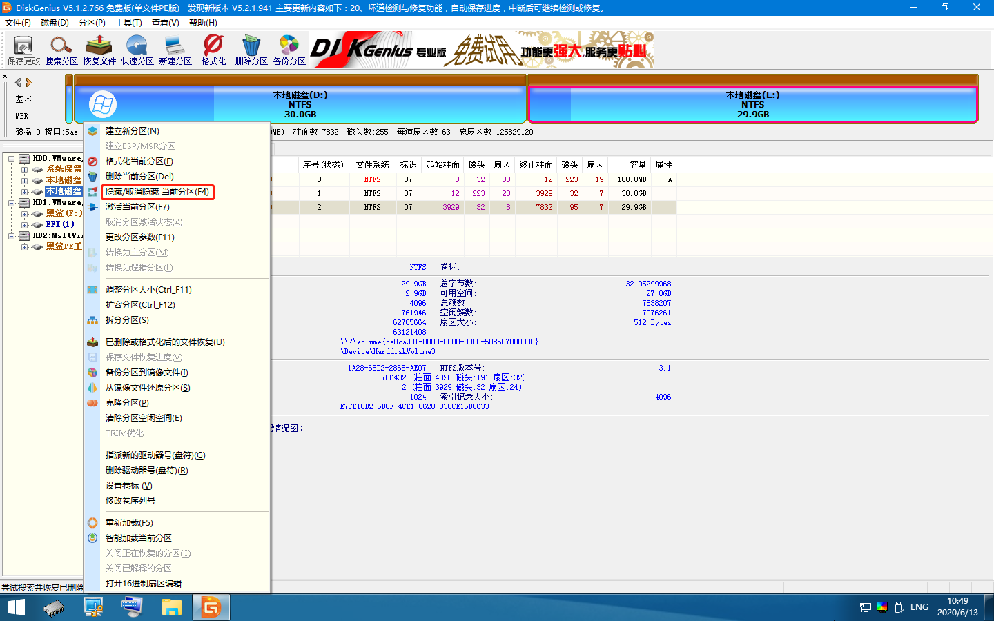
Task: Expand the EFI(1) partition tree node
Action: pos(24,225)
